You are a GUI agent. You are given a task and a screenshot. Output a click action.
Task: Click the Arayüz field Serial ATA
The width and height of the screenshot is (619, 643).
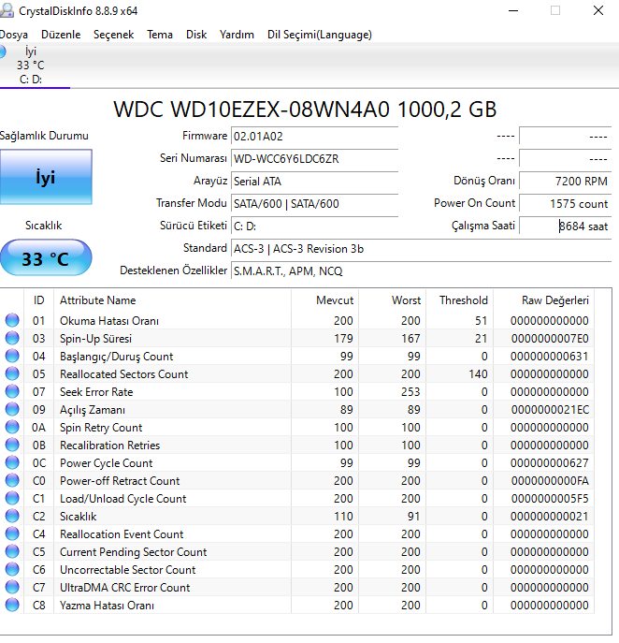tap(314, 182)
